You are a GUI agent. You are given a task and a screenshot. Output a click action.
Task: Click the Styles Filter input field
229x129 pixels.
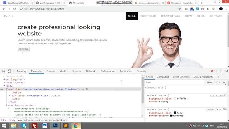point(175,82)
